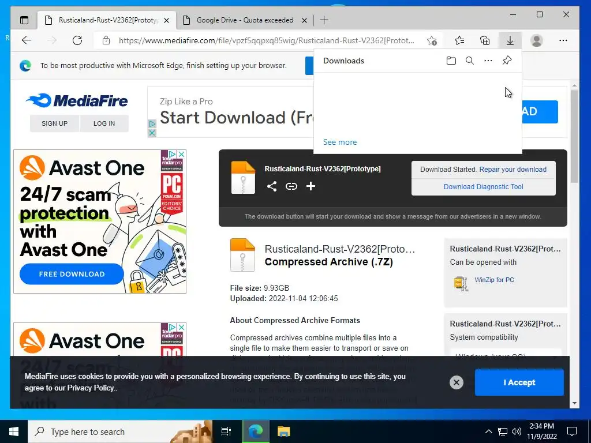Add this page to favorites
Image resolution: width=591 pixels, height=443 pixels.
click(x=432, y=40)
